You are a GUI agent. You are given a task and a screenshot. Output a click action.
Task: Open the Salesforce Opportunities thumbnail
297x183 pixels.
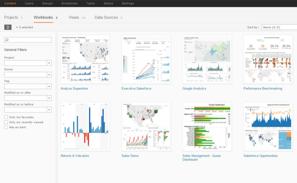268,127
